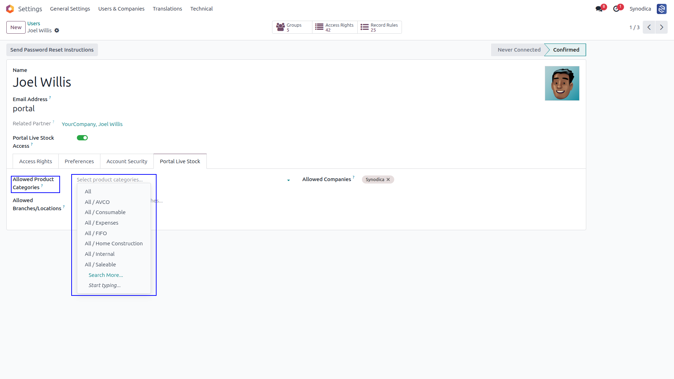The height and width of the screenshot is (379, 674).
Task: Open the Access Rights smart button
Action: [x=335, y=27]
